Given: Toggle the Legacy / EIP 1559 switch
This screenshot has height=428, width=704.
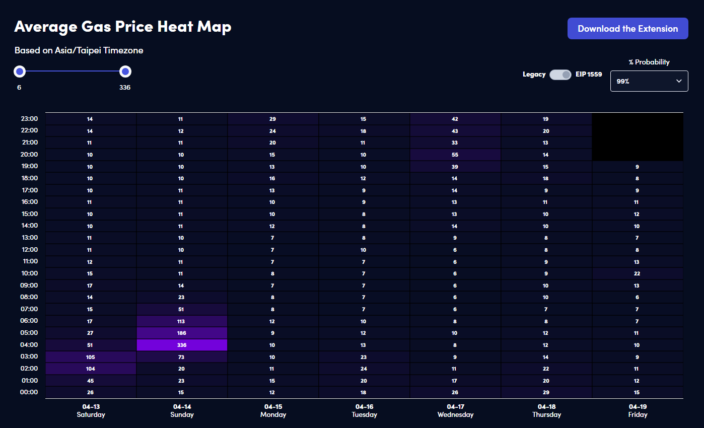Looking at the screenshot, I should click(x=560, y=75).
